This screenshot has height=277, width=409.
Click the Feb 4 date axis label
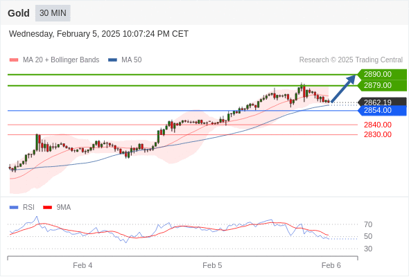(82, 265)
